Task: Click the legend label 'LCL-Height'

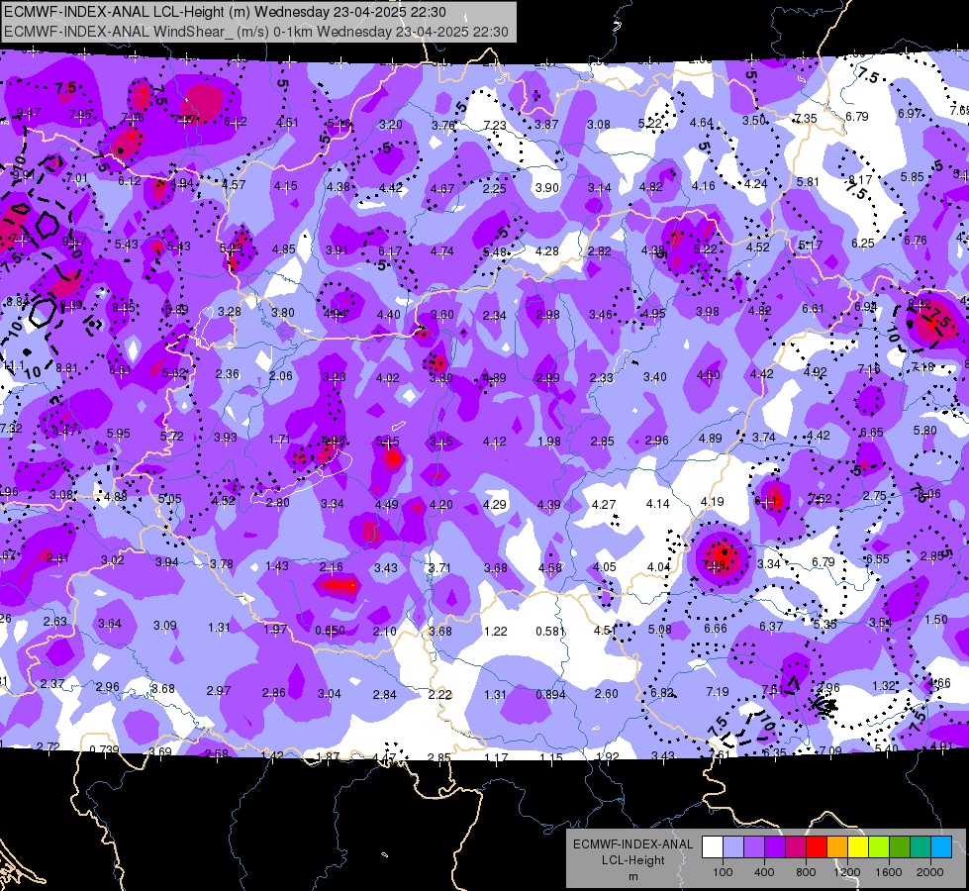Action: point(632,860)
